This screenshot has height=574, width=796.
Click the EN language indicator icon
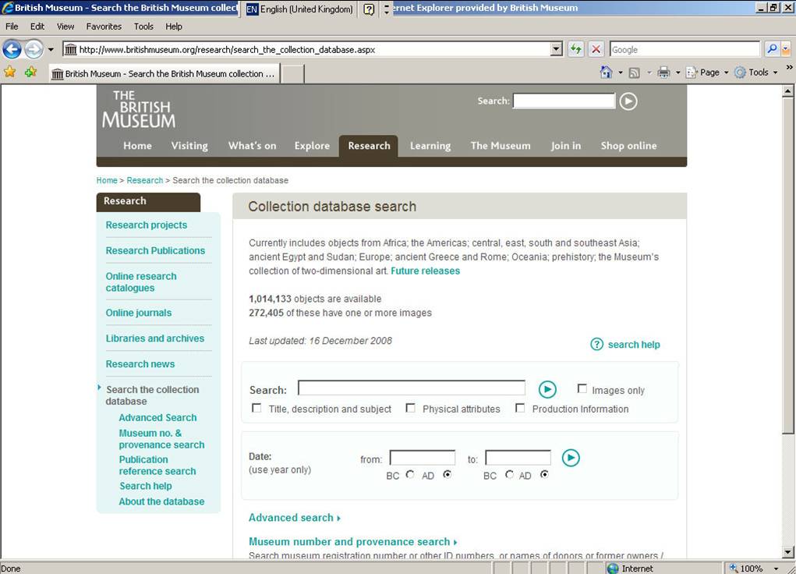(x=252, y=9)
